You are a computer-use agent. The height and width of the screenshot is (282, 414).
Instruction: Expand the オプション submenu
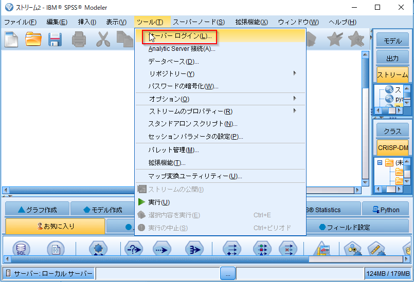coord(221,99)
